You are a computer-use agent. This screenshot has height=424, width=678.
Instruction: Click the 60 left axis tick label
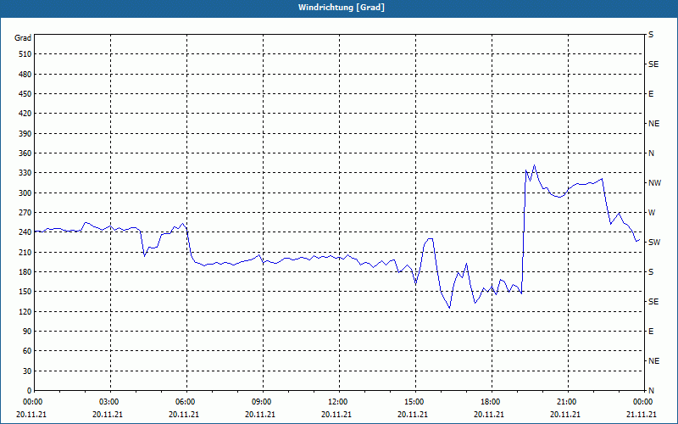click(27, 351)
